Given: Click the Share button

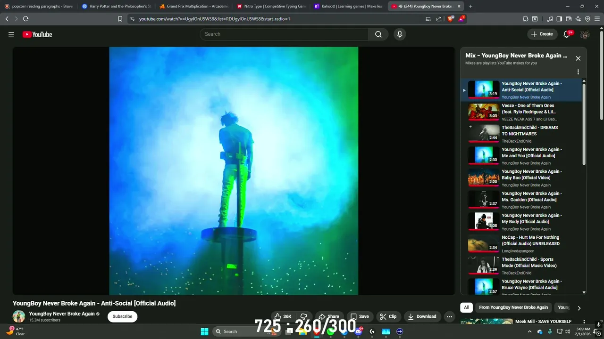Looking at the screenshot, I should click(328, 316).
